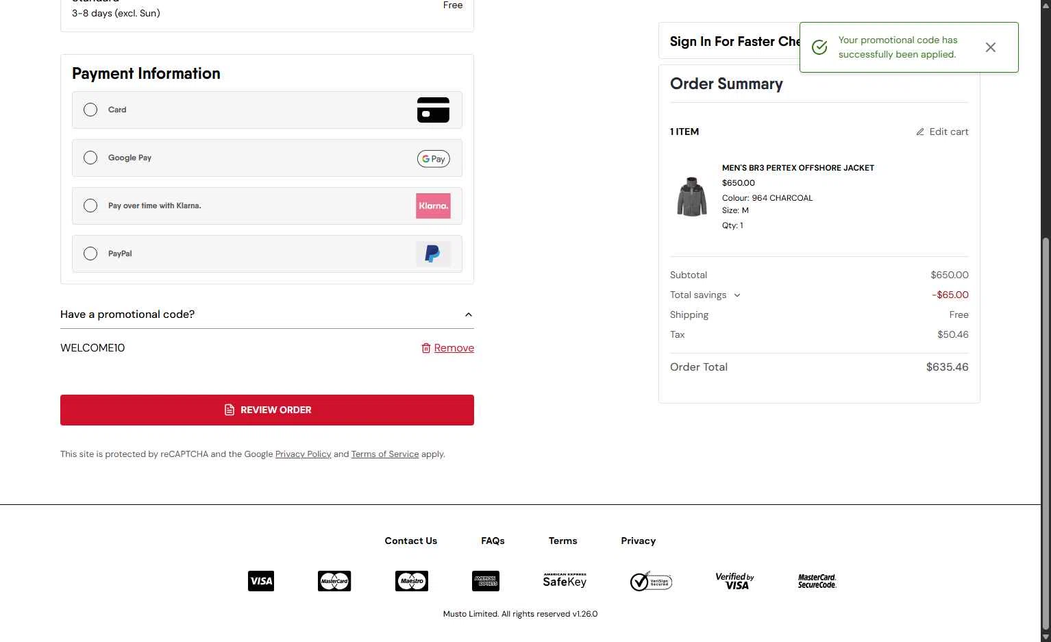Select the Card payment radio button

(x=90, y=110)
